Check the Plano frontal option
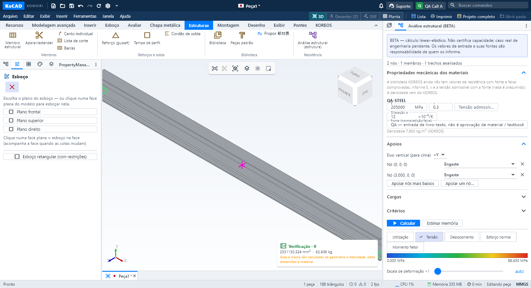Viewport: 531px width, 288px height. [50, 112]
